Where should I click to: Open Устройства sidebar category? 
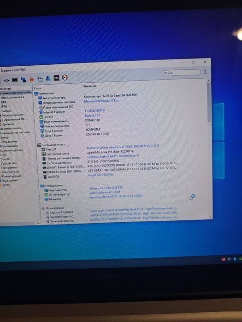pyautogui.click(x=8, y=163)
